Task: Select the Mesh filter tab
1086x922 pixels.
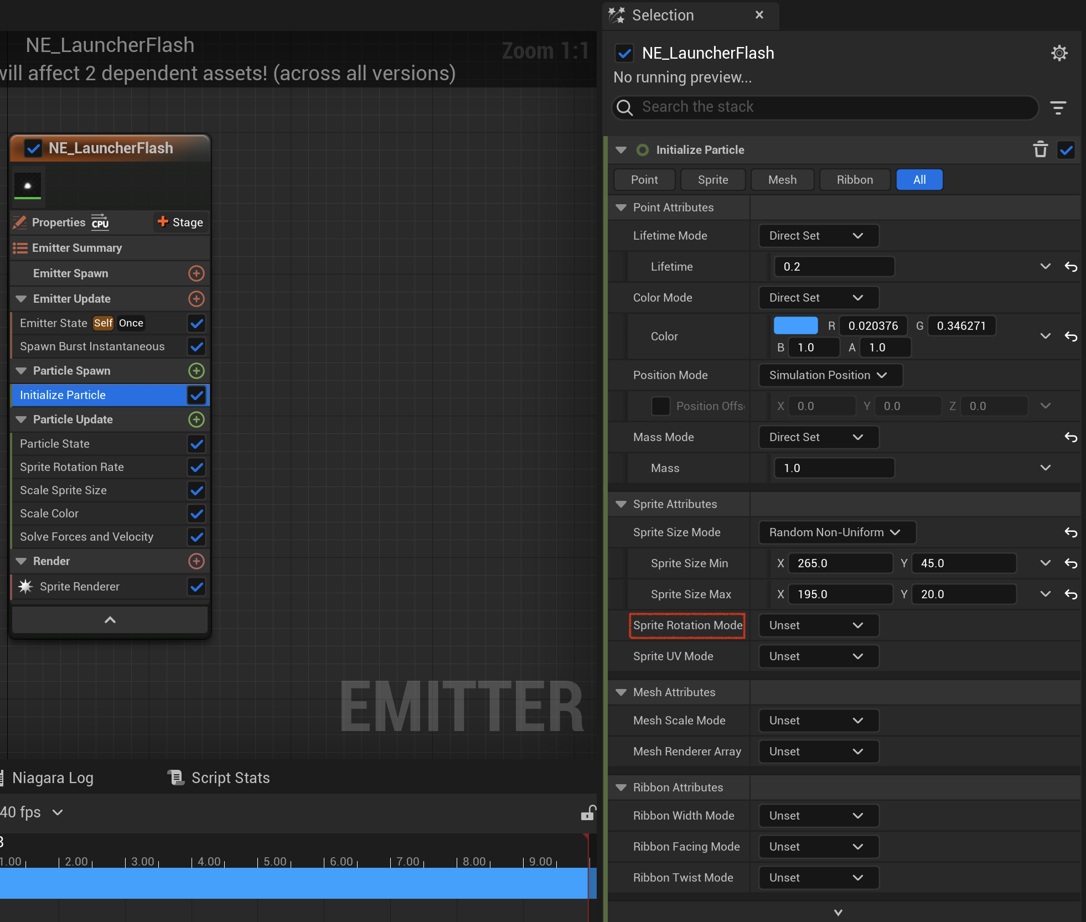Action: click(782, 180)
